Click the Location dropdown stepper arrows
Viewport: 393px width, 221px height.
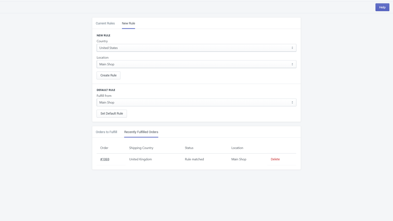coord(292,64)
